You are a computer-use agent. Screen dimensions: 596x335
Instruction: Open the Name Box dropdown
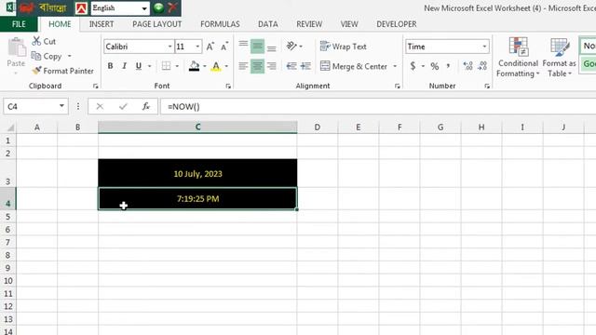(61, 106)
